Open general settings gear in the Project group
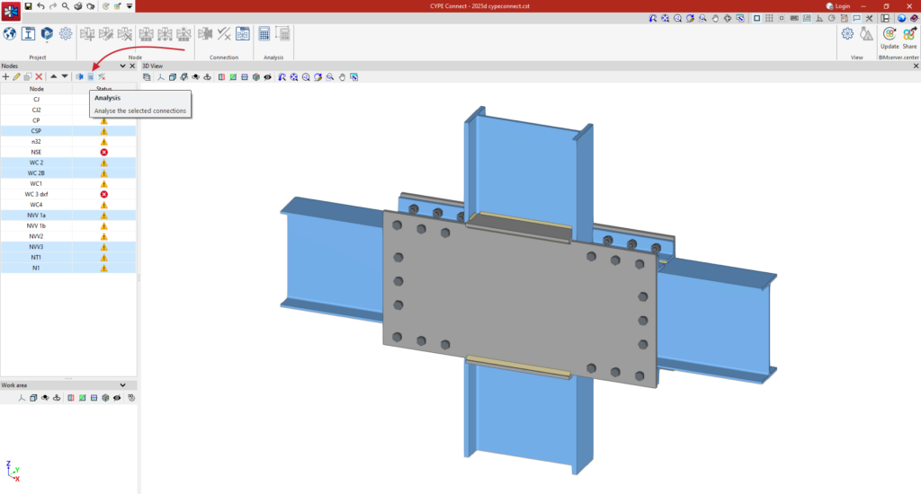This screenshot has width=921, height=494. pos(66,33)
